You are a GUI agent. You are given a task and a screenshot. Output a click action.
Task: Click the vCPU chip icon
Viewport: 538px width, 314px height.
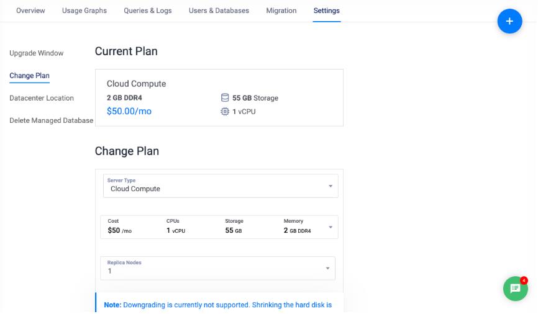tap(225, 112)
